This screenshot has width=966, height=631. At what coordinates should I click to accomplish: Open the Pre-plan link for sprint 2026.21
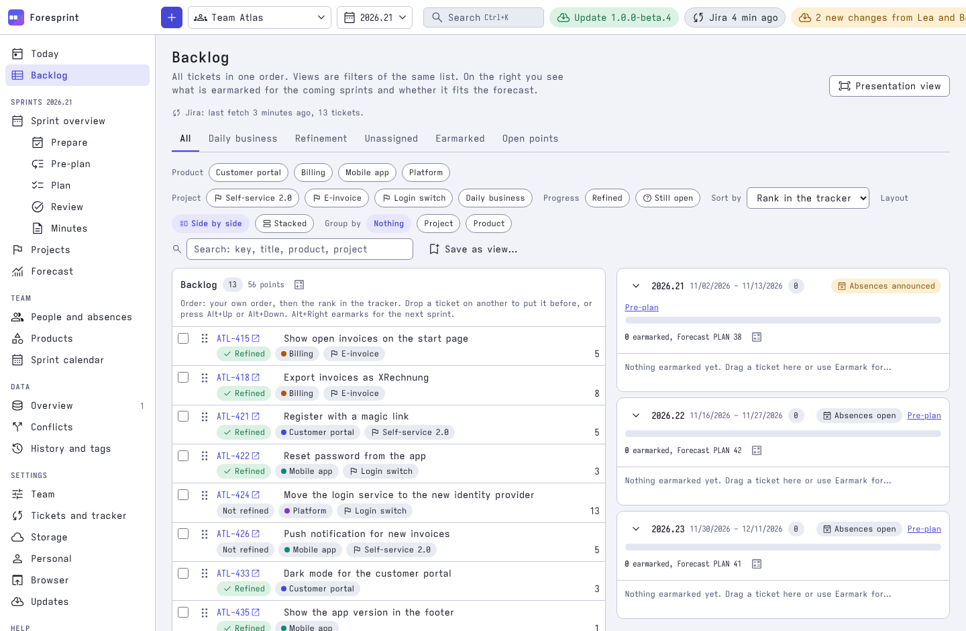click(x=642, y=307)
